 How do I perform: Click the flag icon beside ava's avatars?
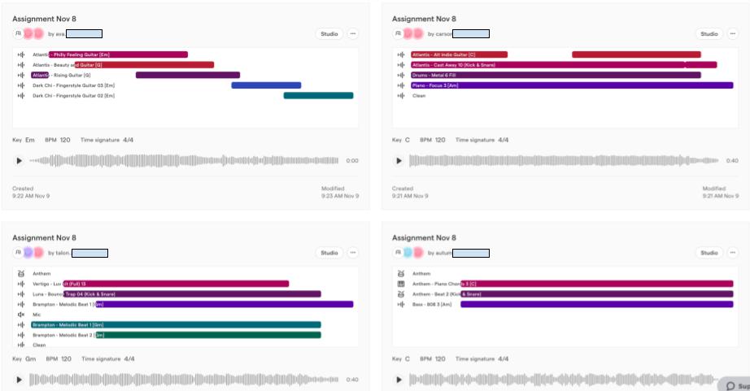click(18, 33)
